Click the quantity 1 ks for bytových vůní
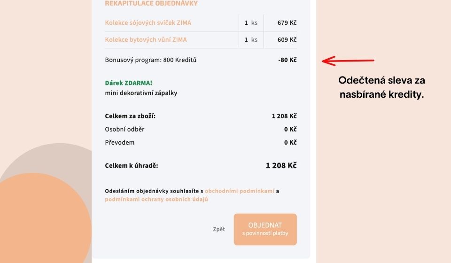The height and width of the screenshot is (263, 451). click(251, 39)
